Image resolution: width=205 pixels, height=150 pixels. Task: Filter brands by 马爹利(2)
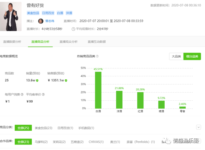point(41,142)
